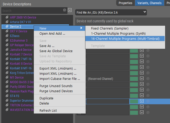Screen dimensions: 170x123
Task: Open the Find Me Arr_02c device combo box
Action: click(x=111, y=12)
